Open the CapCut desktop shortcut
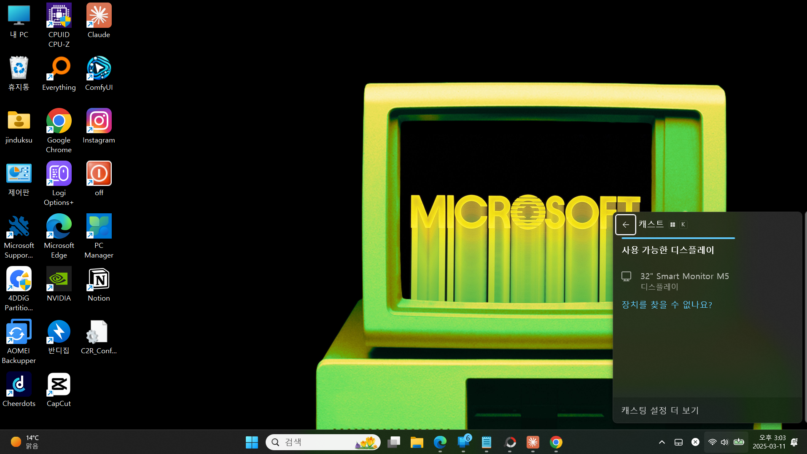Screen dimensions: 807x454 click(x=59, y=390)
